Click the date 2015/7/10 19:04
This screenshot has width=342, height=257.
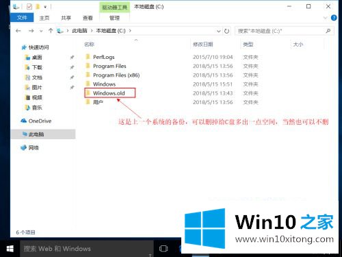coord(213,57)
